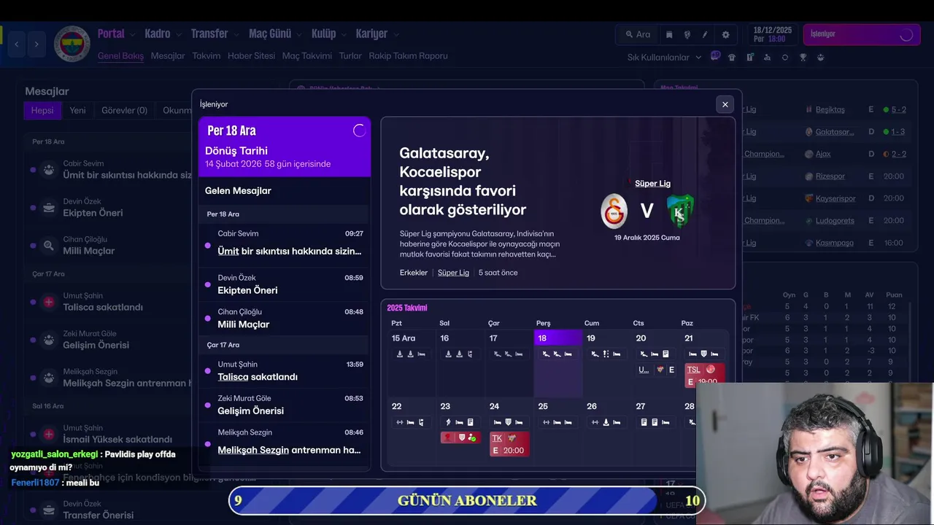Click the circular refresh icon in favorites bar
This screenshot has width=934, height=525.
tap(785, 57)
